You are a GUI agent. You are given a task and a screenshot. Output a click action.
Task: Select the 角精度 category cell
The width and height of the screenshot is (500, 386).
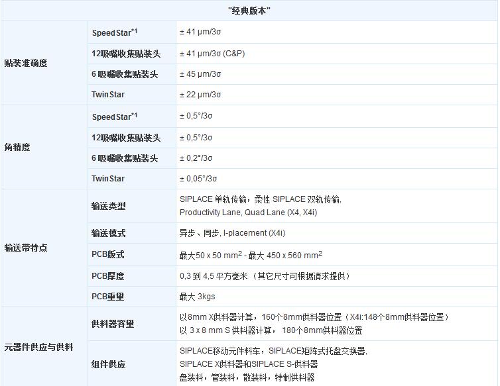pyautogui.click(x=17, y=147)
